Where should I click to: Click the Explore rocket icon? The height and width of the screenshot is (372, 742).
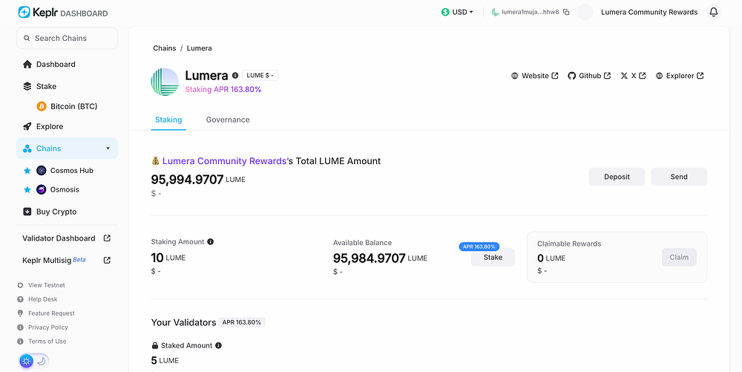[27, 126]
